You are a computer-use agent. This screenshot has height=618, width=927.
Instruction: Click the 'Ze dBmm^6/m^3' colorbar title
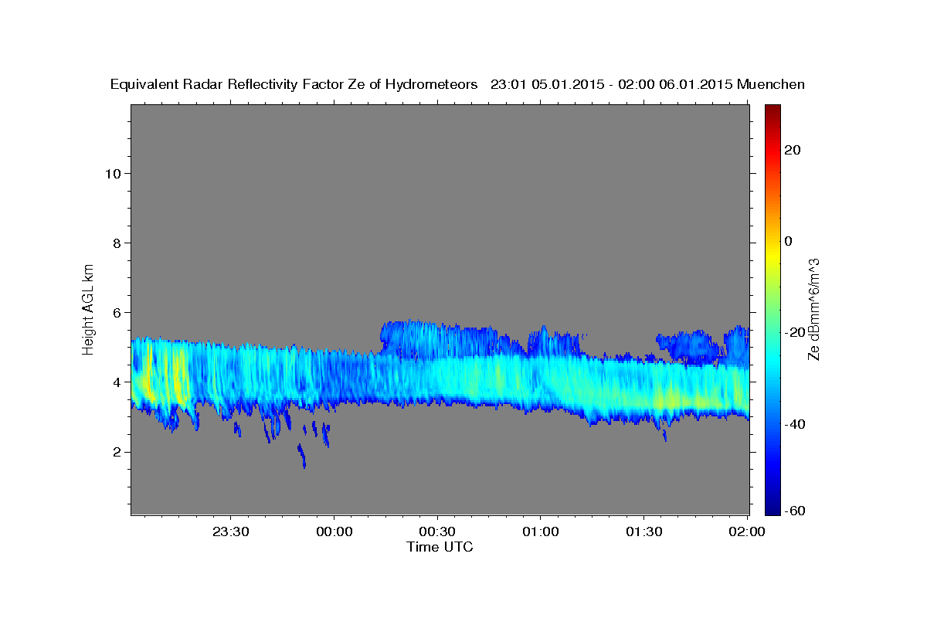[x=813, y=309]
